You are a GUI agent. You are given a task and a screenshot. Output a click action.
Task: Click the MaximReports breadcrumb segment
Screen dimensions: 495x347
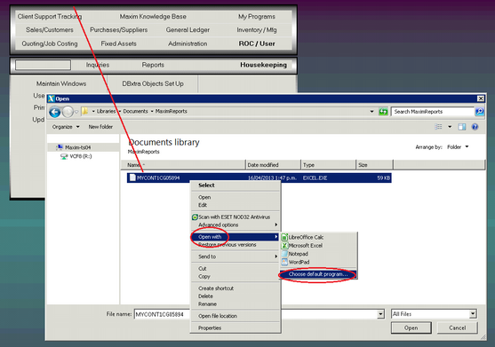tap(172, 111)
